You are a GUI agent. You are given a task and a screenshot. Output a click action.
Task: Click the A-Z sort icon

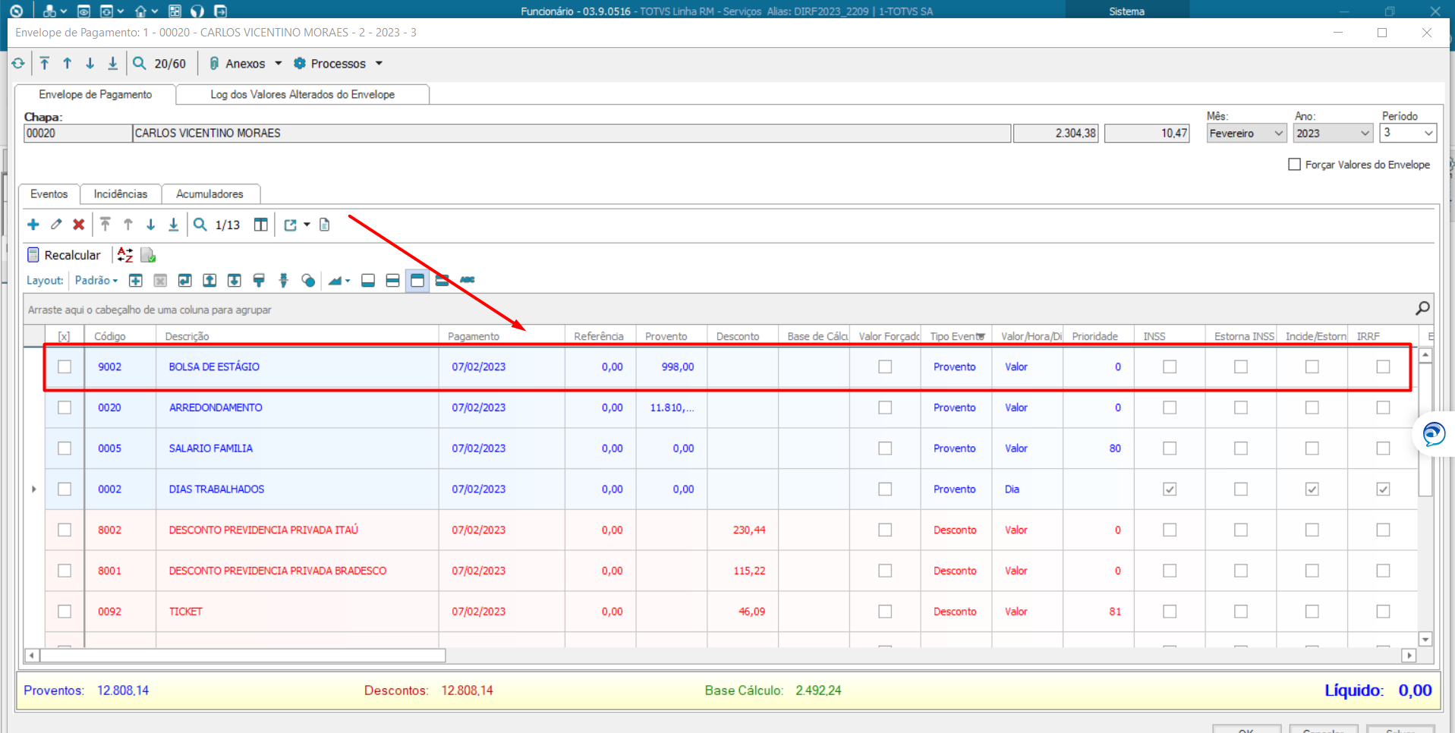pyautogui.click(x=125, y=255)
